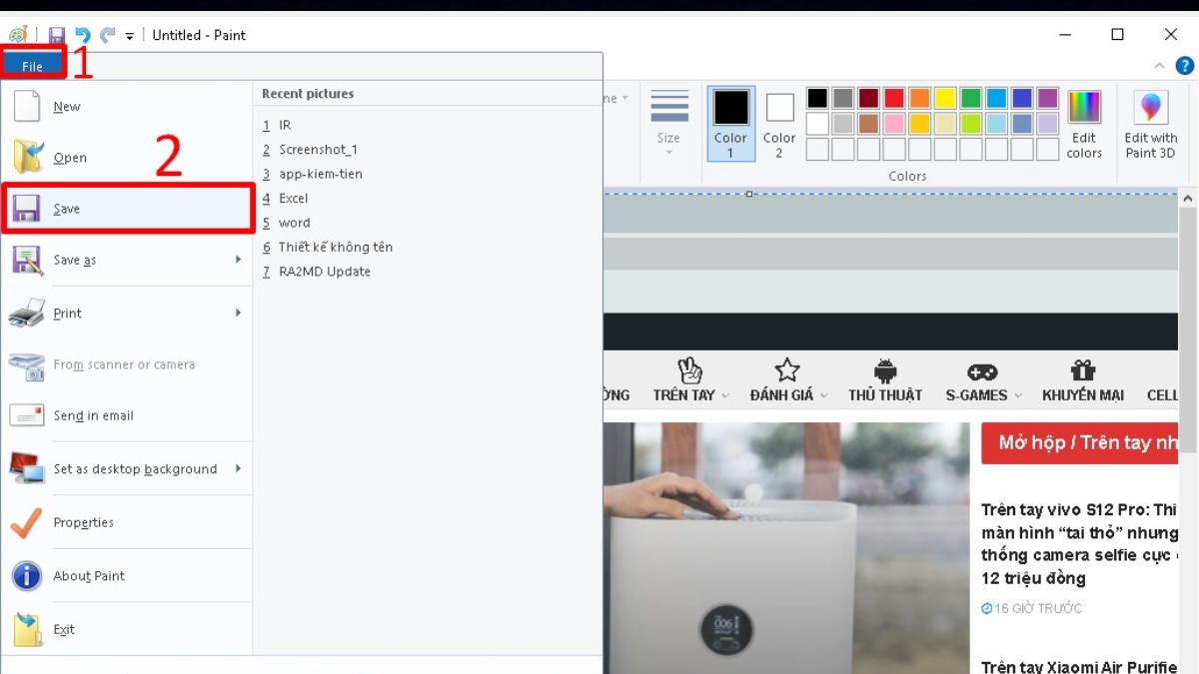Pick the red color in palette

click(x=894, y=98)
